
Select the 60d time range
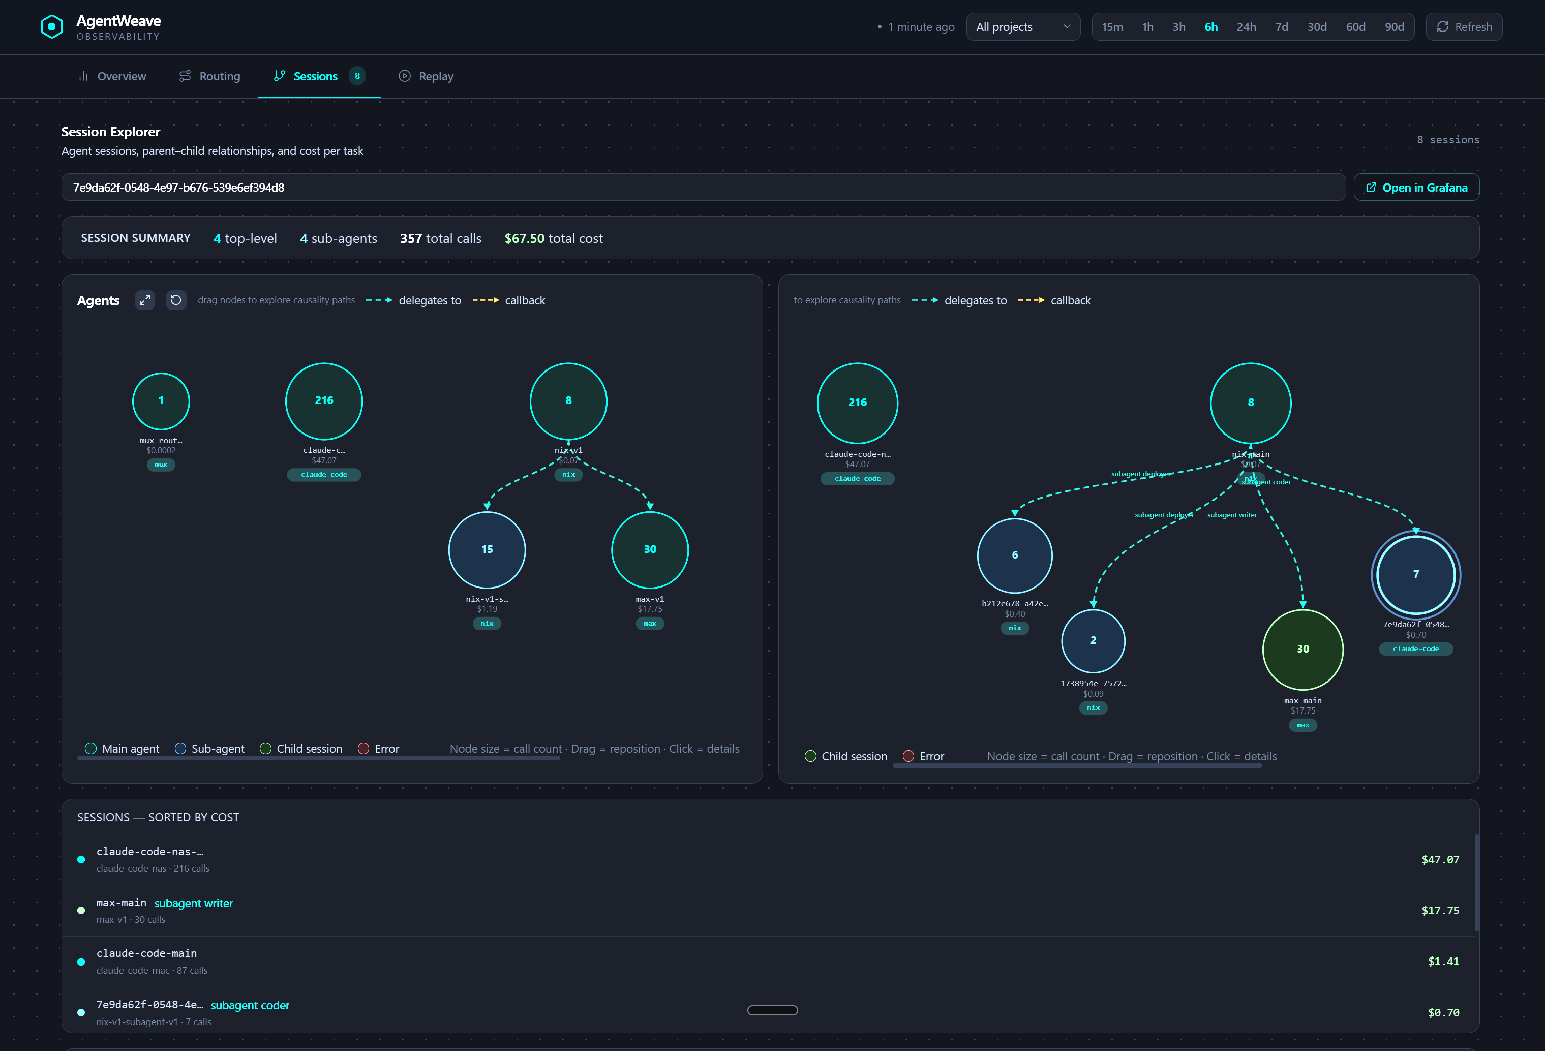[1355, 27]
